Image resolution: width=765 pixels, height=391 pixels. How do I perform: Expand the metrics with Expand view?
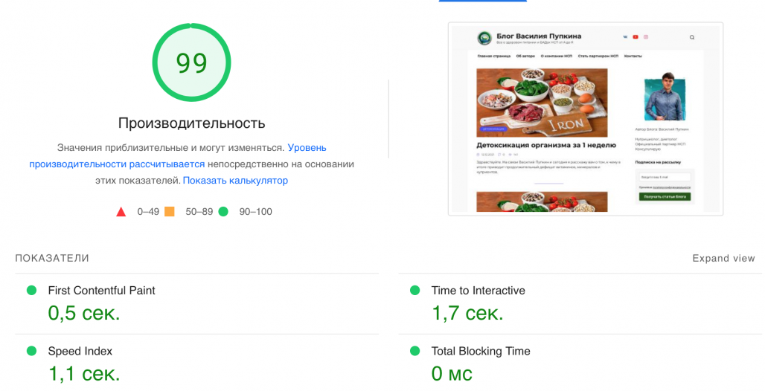point(723,259)
